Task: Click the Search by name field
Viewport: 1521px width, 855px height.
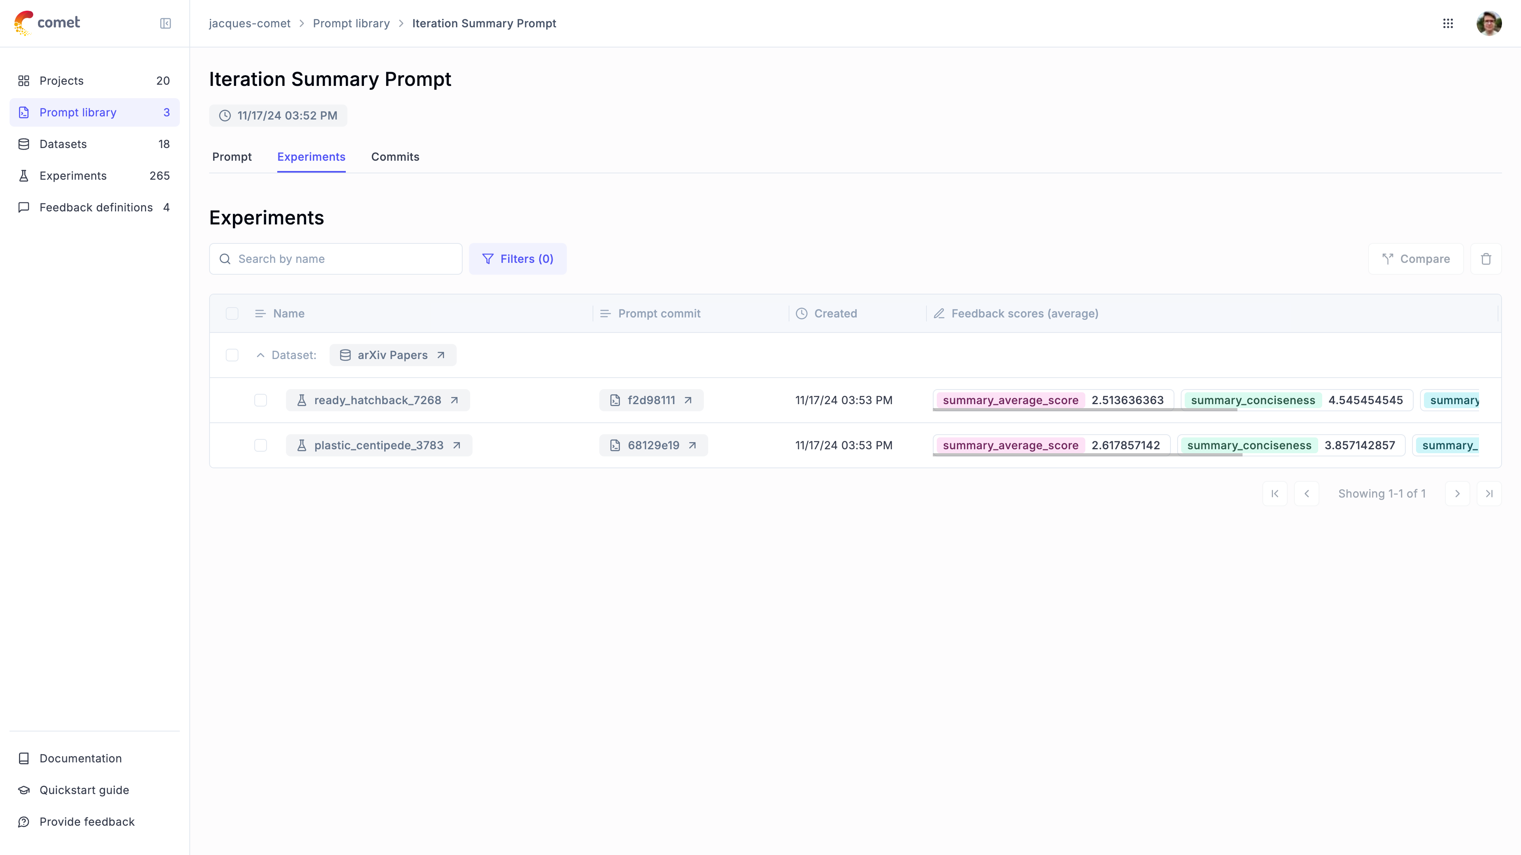Action: coord(335,259)
